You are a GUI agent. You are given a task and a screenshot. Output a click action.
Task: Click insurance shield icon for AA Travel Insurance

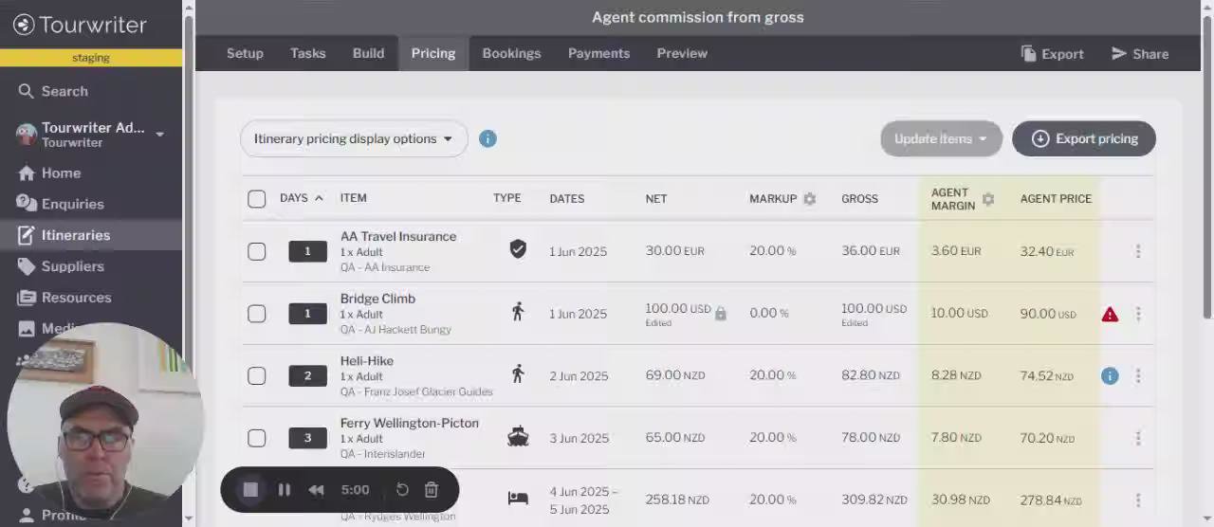coord(518,249)
